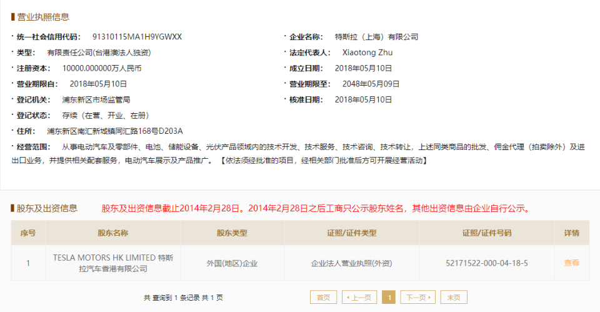
Task: Select business term end date 2048年05月09日
Action: (x=371, y=84)
